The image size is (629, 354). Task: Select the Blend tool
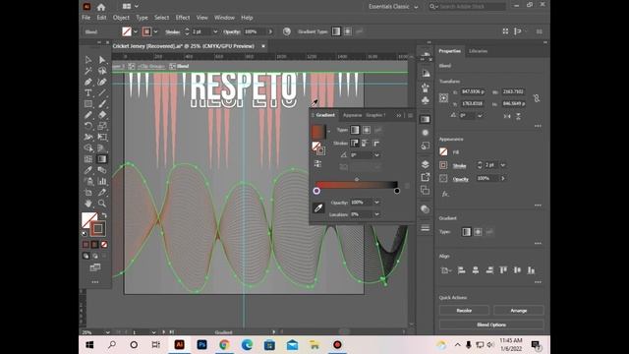pyautogui.click(x=102, y=170)
